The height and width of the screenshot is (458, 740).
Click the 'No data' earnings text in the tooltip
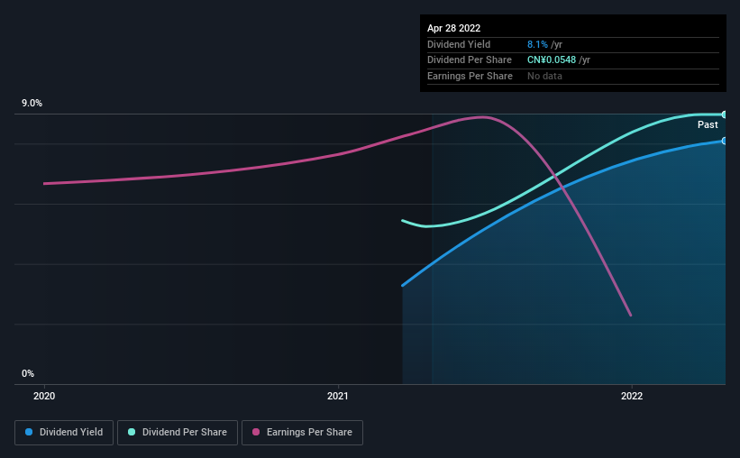(544, 76)
